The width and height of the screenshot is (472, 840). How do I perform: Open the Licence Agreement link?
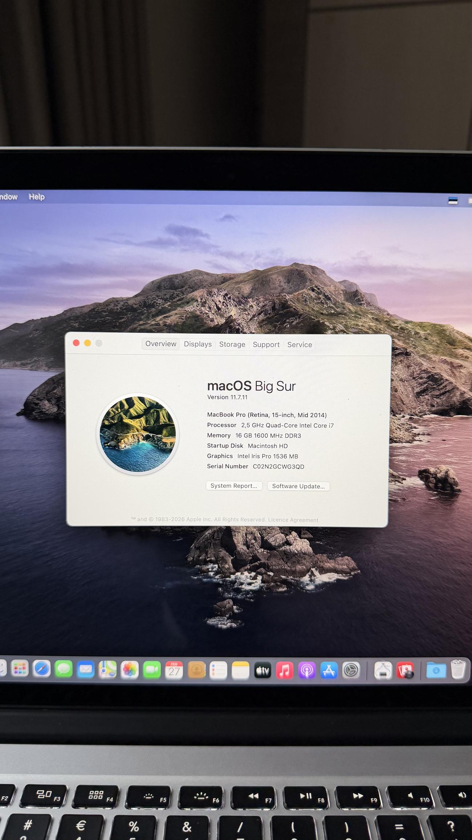click(293, 520)
